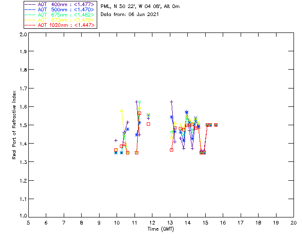
Task: Click the AOT 870nm legend entry
Action: point(60,20)
